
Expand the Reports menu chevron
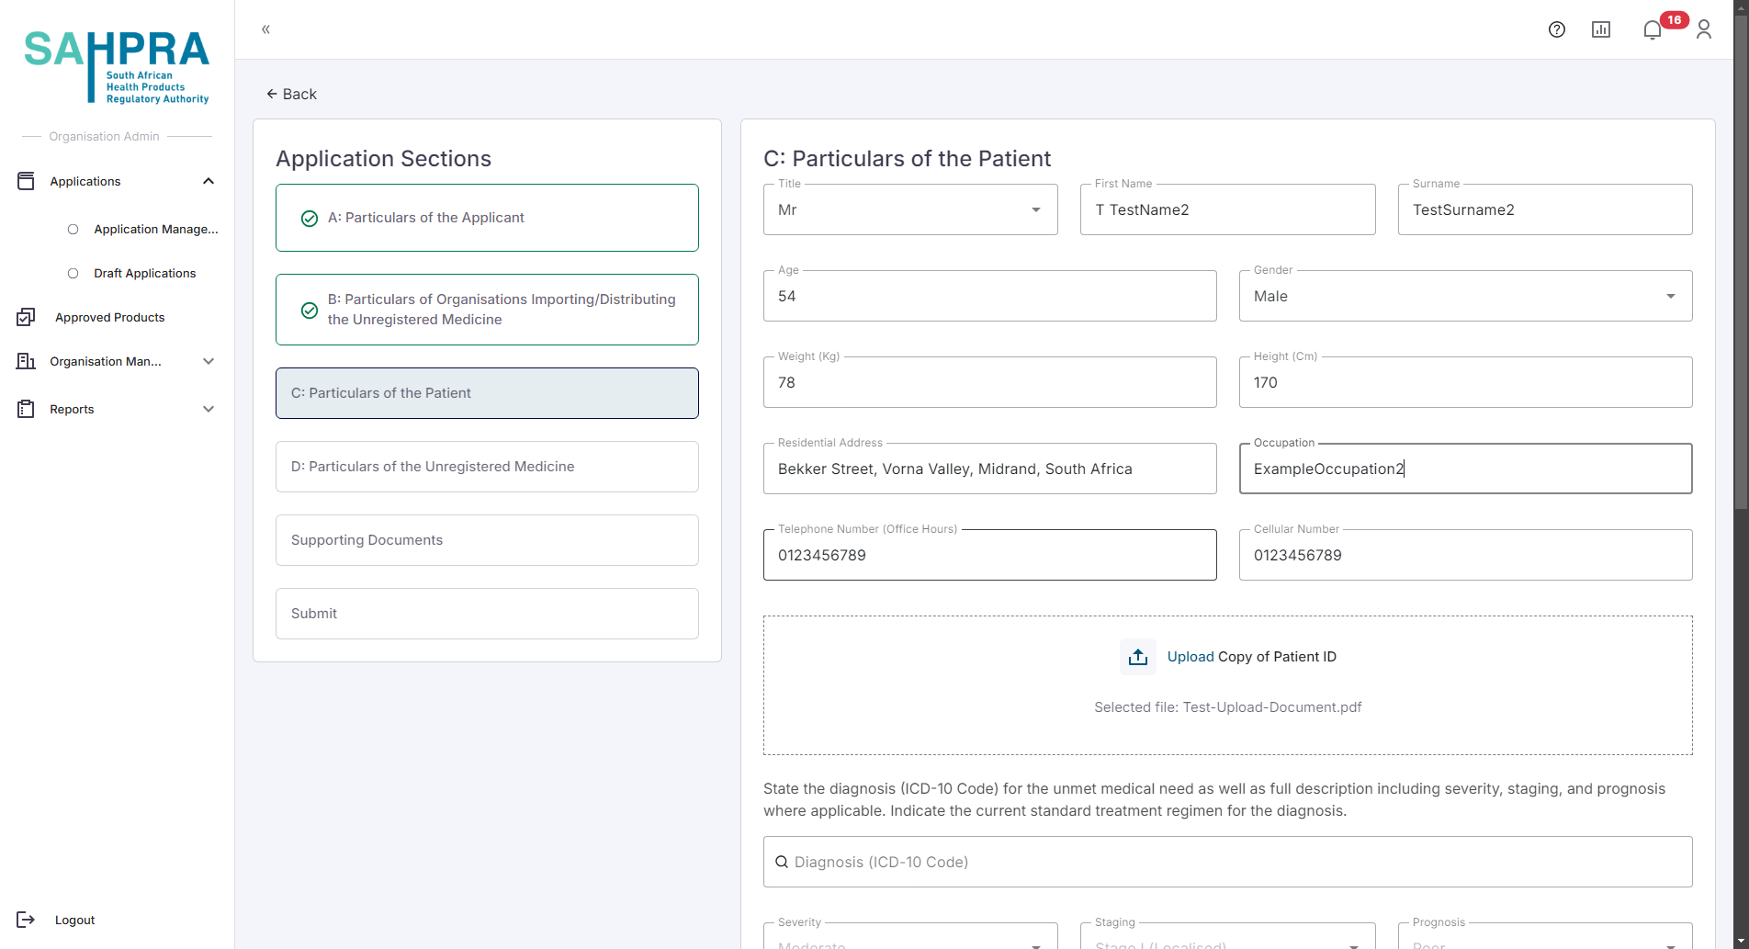click(209, 409)
